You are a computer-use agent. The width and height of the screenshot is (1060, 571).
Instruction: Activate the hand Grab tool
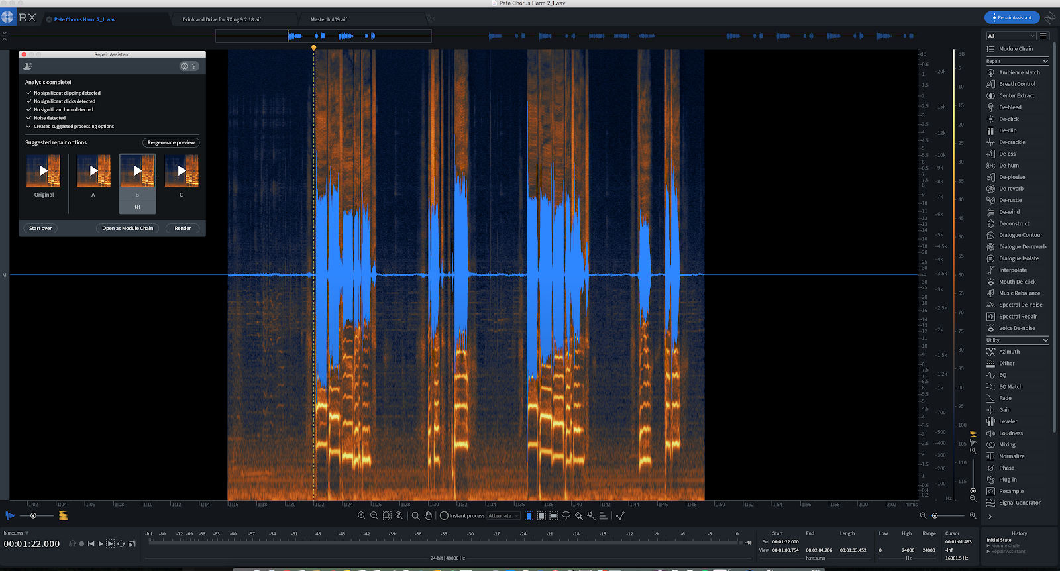pos(428,515)
